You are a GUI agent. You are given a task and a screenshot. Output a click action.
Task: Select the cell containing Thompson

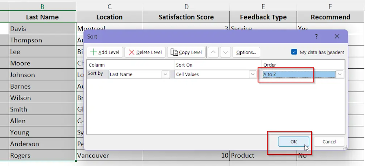click(x=42, y=40)
